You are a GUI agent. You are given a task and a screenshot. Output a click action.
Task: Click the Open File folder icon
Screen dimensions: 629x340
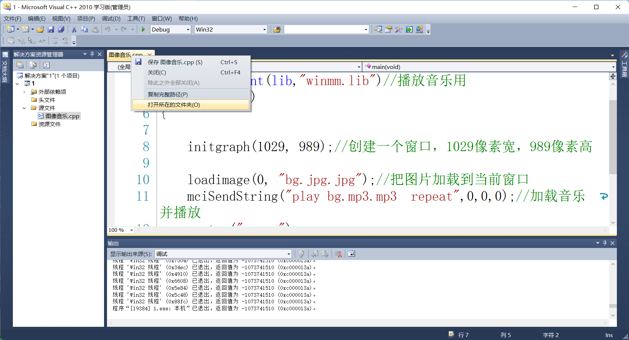40,29
